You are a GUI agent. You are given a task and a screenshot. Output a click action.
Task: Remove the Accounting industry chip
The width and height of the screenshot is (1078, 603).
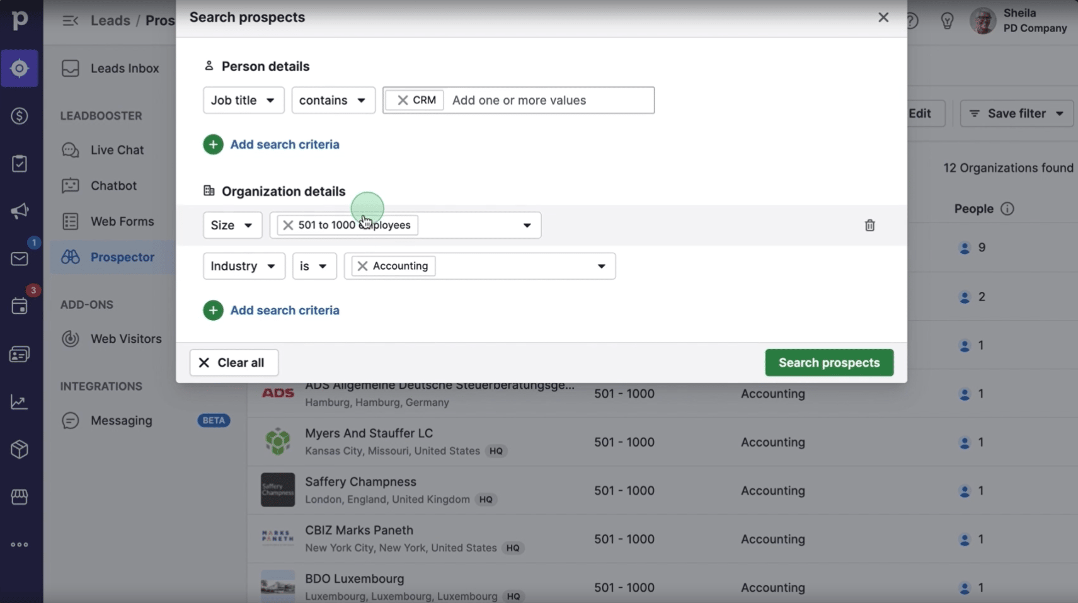(362, 265)
